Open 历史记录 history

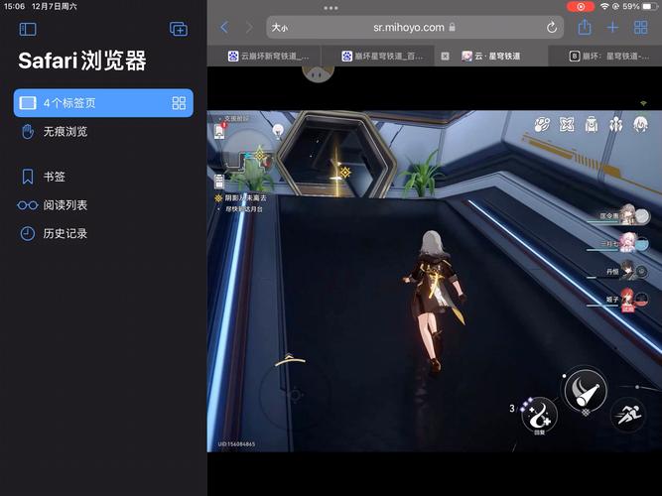103,233
